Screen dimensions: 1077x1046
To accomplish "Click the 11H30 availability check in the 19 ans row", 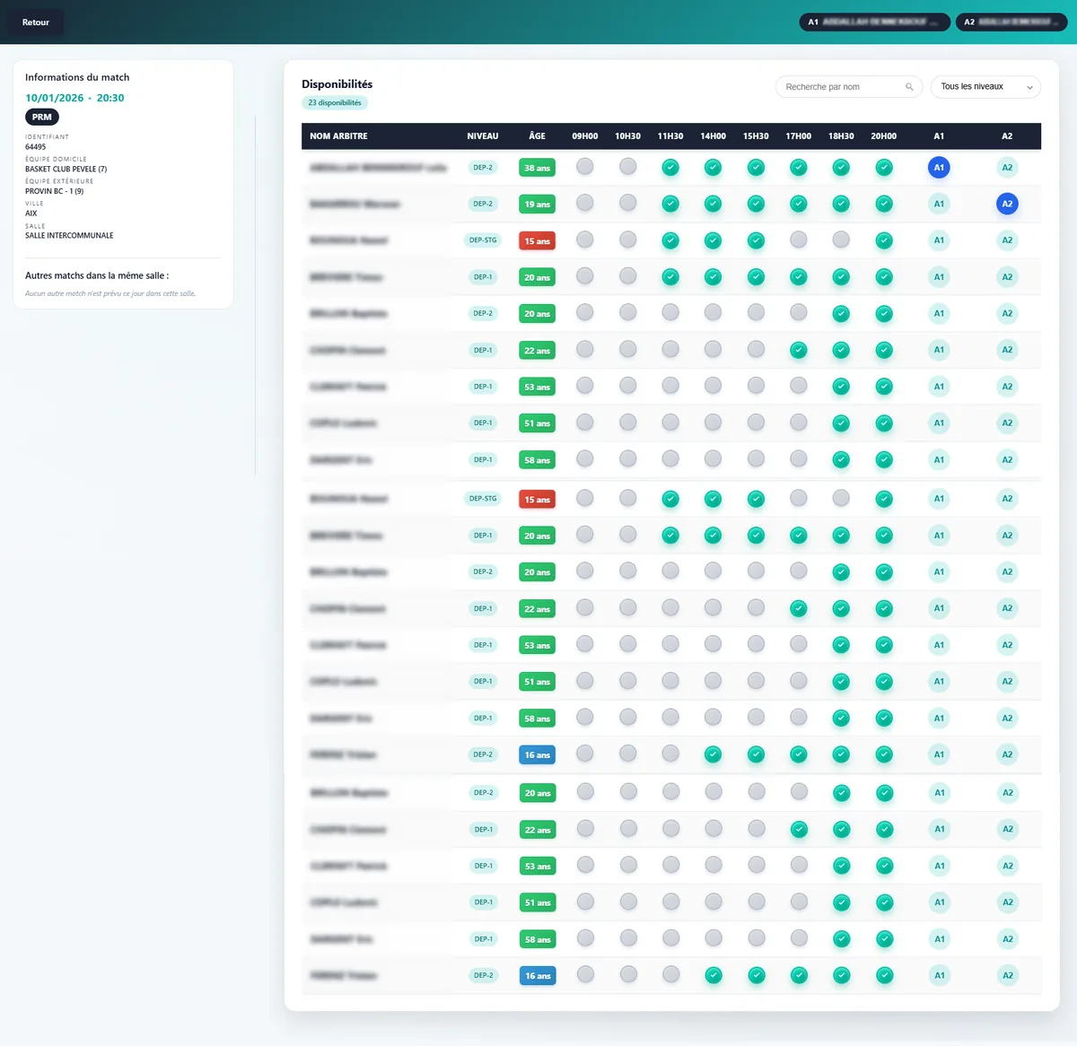I will point(670,205).
